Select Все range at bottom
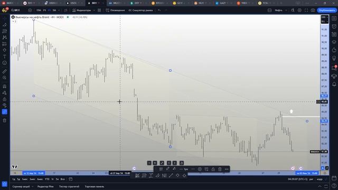The height and width of the screenshot is (190, 338). tap(62, 179)
